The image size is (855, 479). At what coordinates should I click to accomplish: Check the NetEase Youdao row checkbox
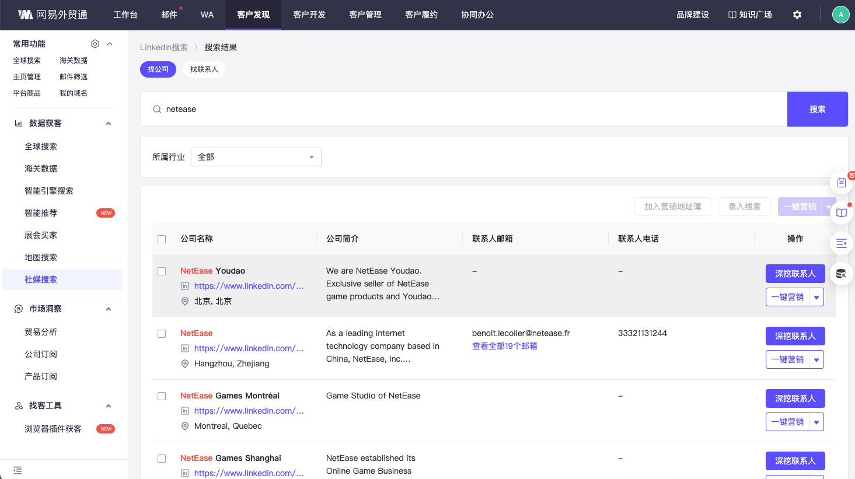pos(162,271)
